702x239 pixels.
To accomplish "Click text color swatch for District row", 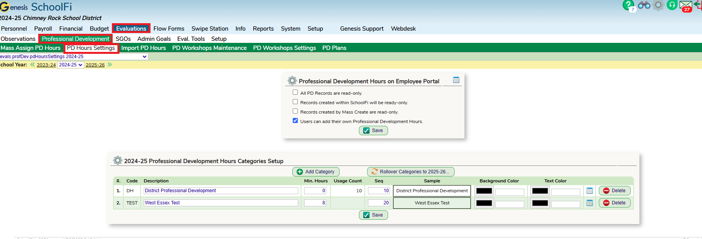I will point(540,191).
